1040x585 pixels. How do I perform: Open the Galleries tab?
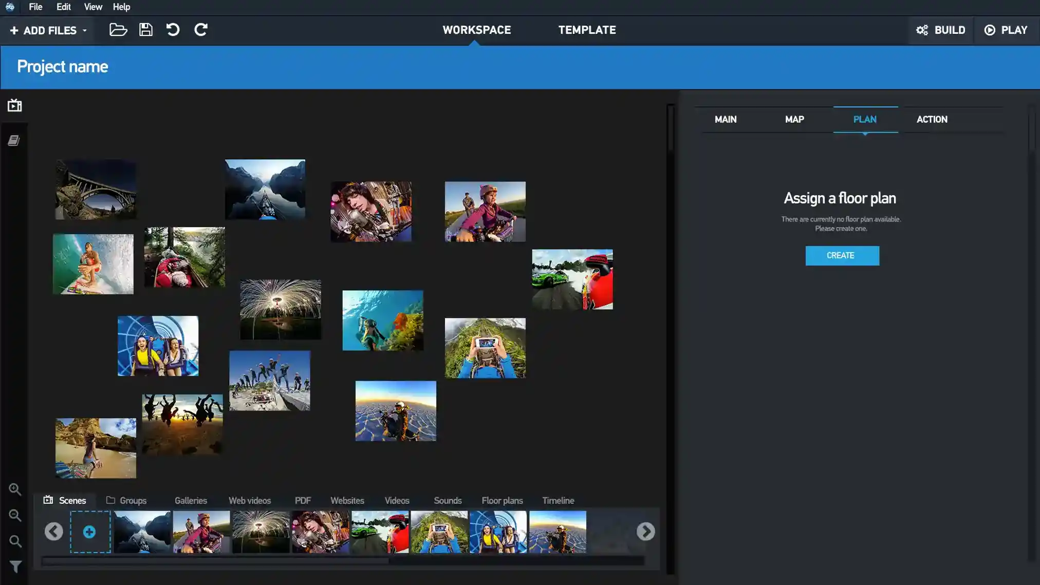pyautogui.click(x=191, y=500)
